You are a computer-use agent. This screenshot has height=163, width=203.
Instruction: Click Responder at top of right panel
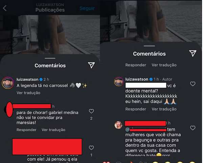pos(136,65)
